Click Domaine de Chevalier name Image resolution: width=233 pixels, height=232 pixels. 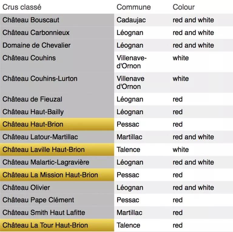coord(36,45)
